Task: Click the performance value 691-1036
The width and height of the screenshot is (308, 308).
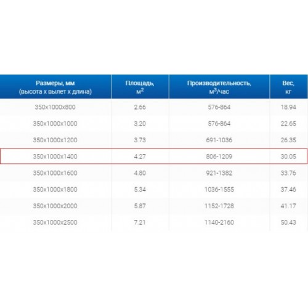Action: [x=219, y=140]
